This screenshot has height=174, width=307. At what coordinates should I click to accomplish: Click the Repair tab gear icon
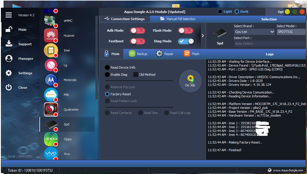pyautogui.click(x=159, y=54)
